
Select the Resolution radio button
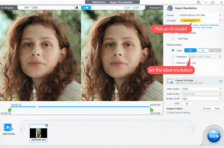coord(173,57)
